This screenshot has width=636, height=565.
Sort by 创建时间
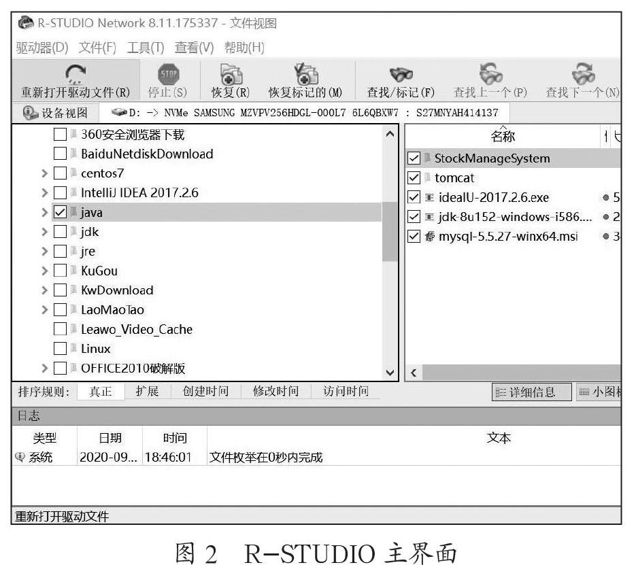(205, 391)
